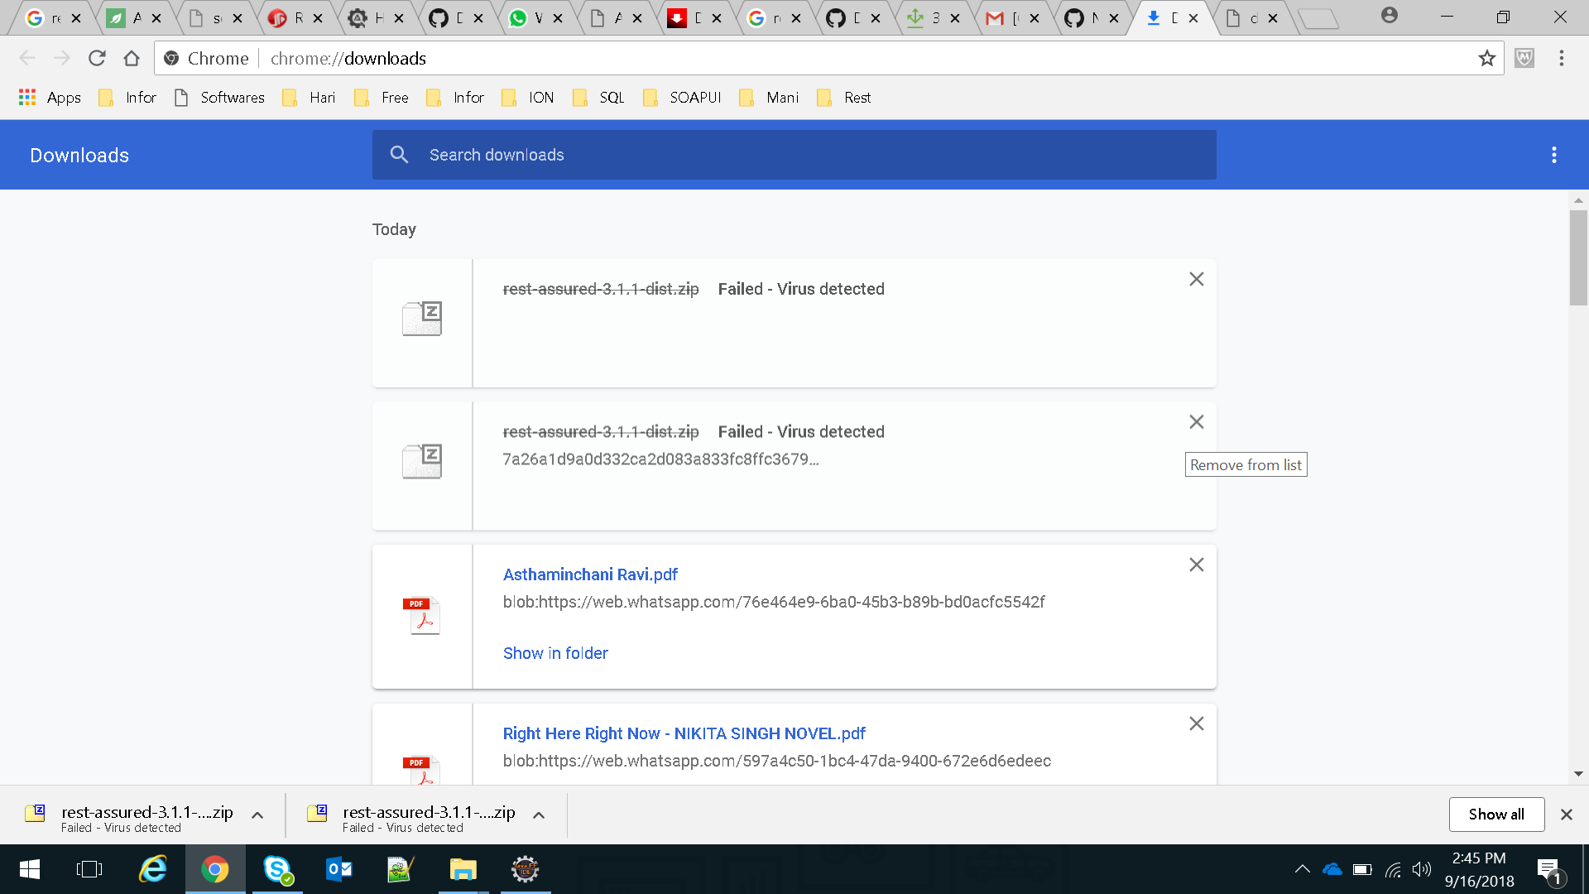Click the downloads page vertical scrollbar

click(x=1578, y=257)
